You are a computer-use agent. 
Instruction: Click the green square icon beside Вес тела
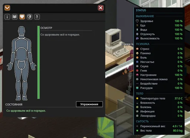(137, 131)
